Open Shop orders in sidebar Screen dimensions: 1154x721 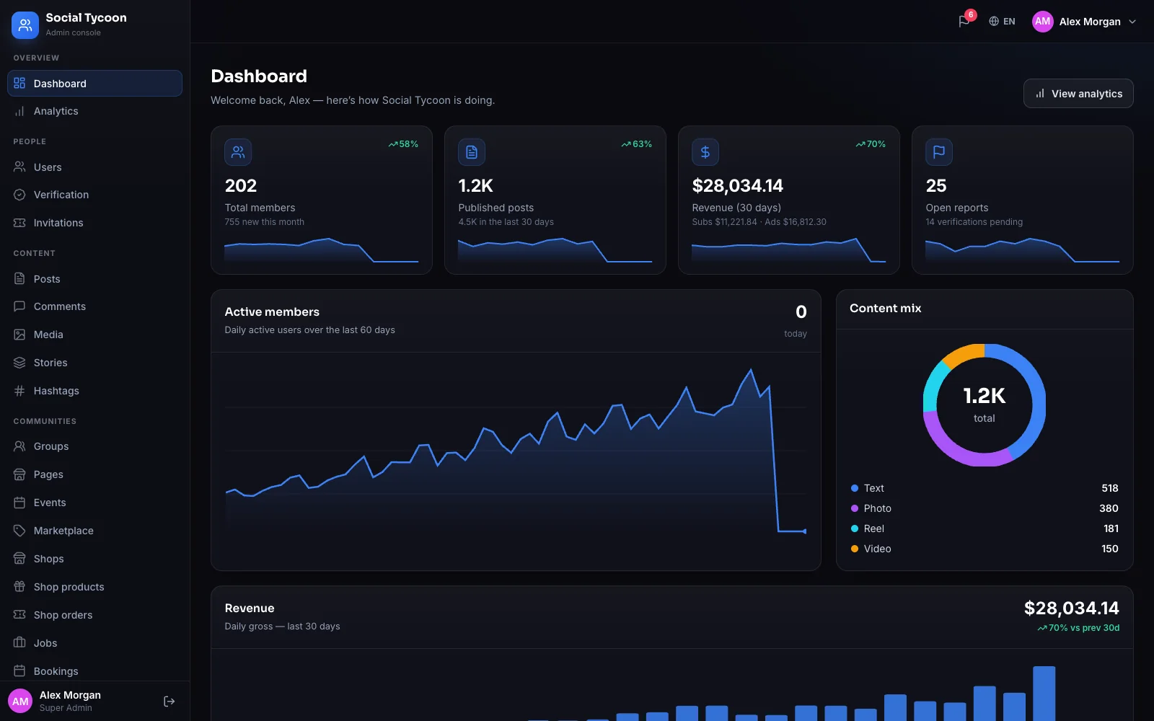pos(94,615)
